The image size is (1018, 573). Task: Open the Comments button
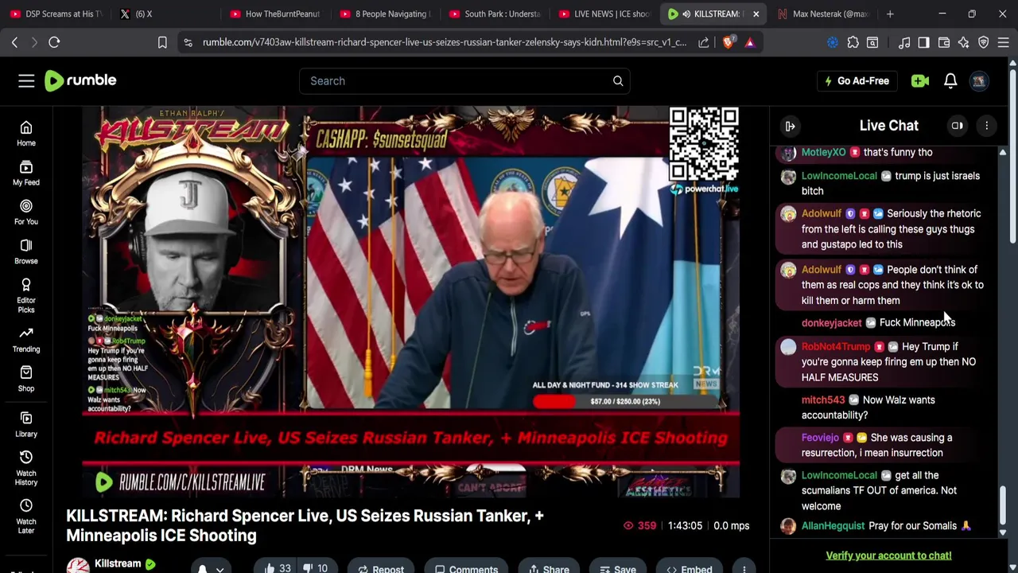(x=467, y=568)
